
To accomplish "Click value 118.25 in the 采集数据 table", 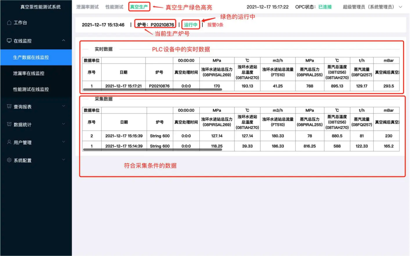I will (x=217, y=146).
